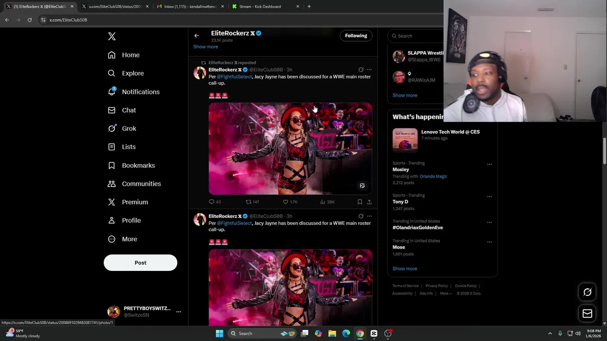The image size is (607, 341).
Task: Click image edit icon on first photo
Action: [x=362, y=186]
